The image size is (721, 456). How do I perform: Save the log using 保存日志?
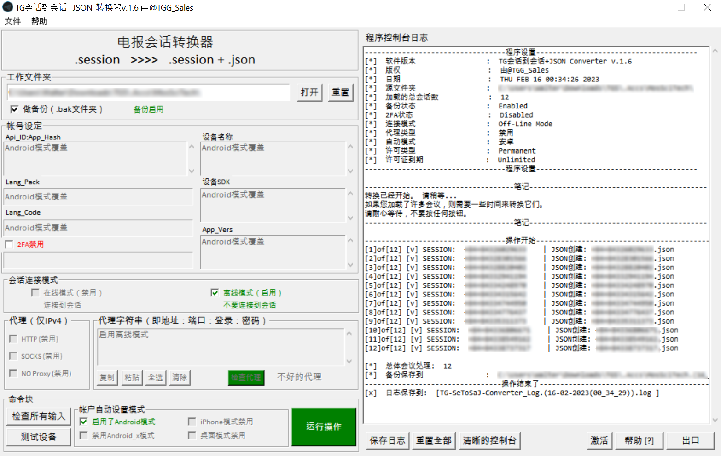click(387, 440)
